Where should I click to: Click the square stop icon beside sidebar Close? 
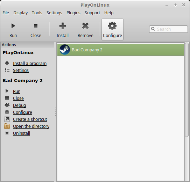[7, 98]
